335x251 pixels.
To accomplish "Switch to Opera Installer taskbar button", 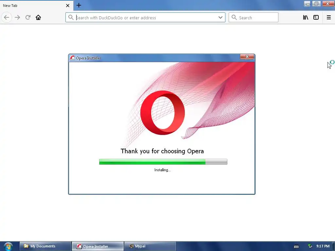I will pyautogui.click(x=98, y=246).
